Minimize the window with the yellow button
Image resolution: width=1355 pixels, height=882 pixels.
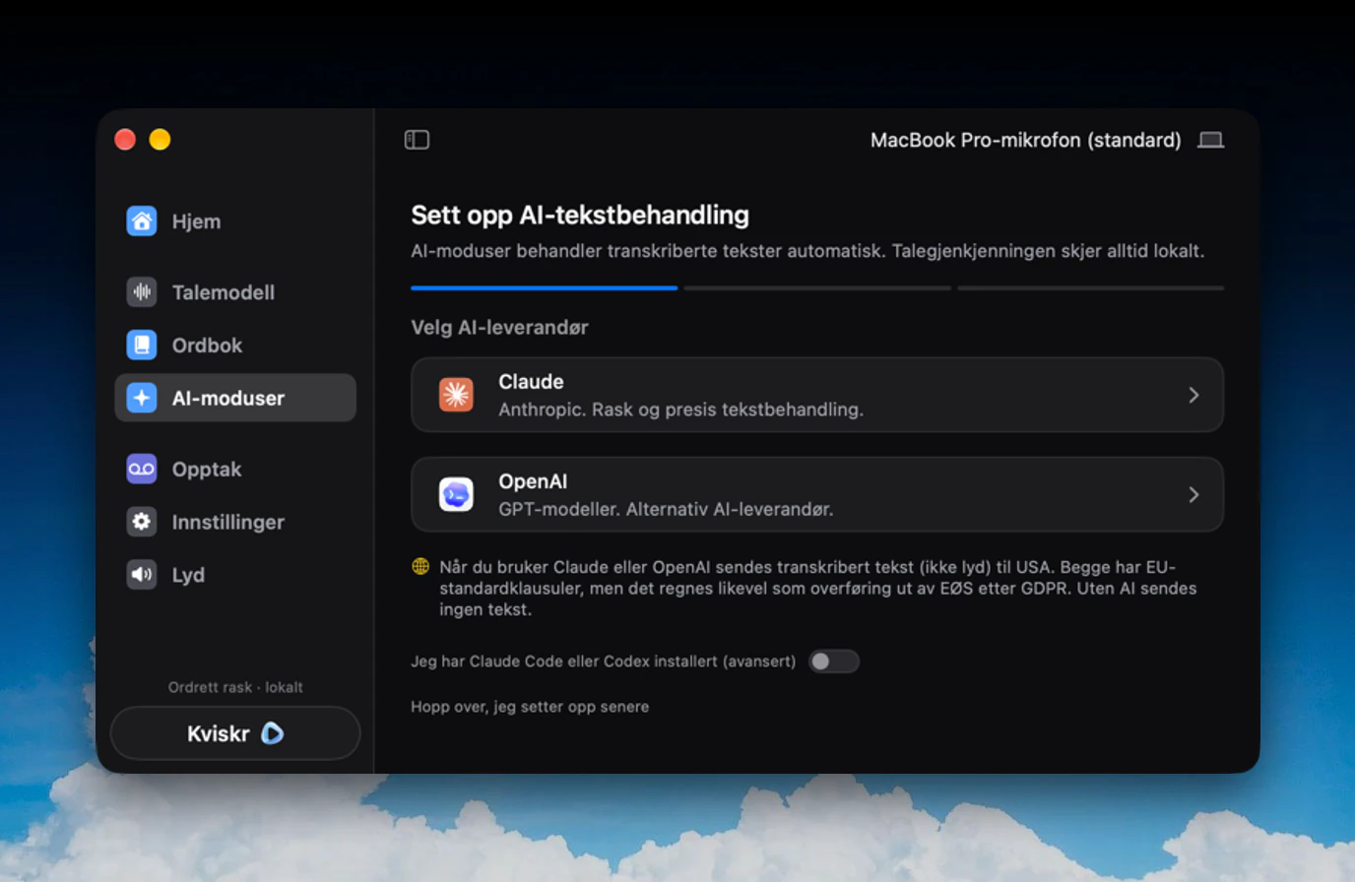coord(160,140)
